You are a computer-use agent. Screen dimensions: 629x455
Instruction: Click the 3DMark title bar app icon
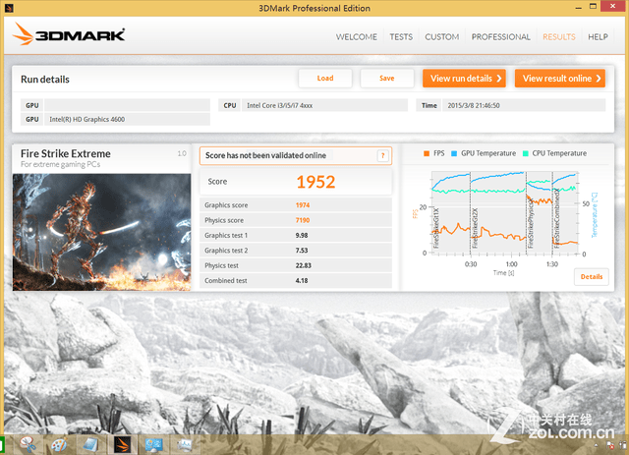pos(9,8)
